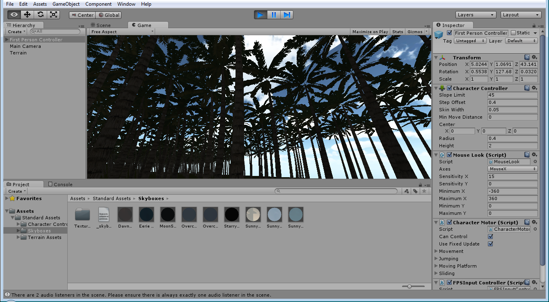Click the Play button
The image size is (549, 302).
pyautogui.click(x=260, y=15)
